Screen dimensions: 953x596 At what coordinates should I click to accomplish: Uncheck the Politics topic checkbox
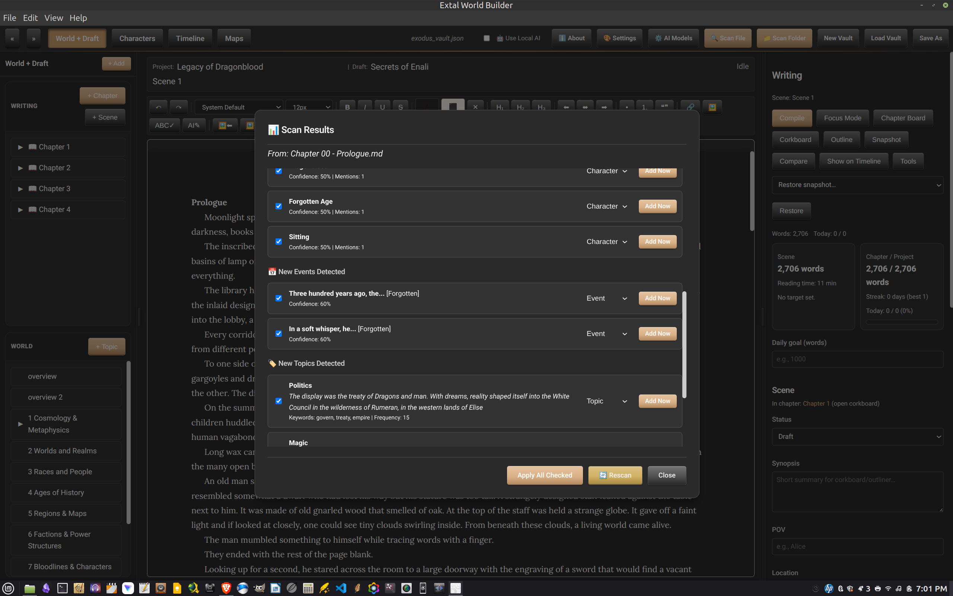(x=279, y=401)
